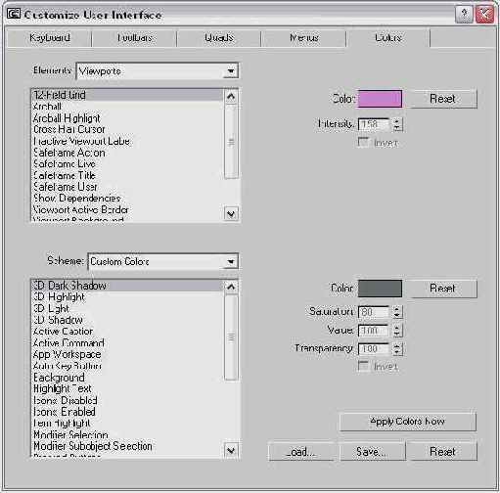Select 'Modifier Subobject Selection' list item

click(127, 446)
